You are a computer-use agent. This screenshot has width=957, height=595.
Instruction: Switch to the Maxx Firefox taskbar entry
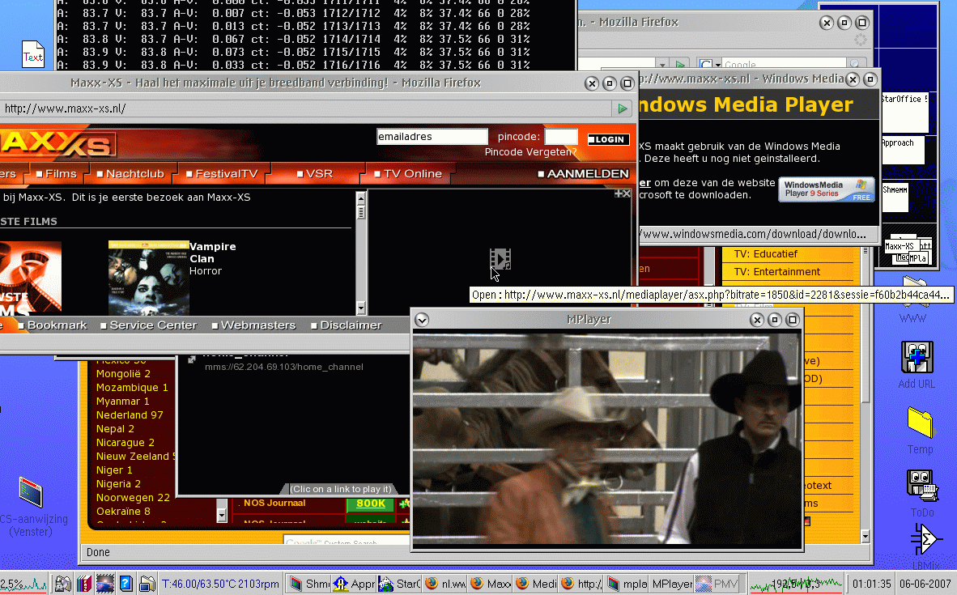pos(490,584)
